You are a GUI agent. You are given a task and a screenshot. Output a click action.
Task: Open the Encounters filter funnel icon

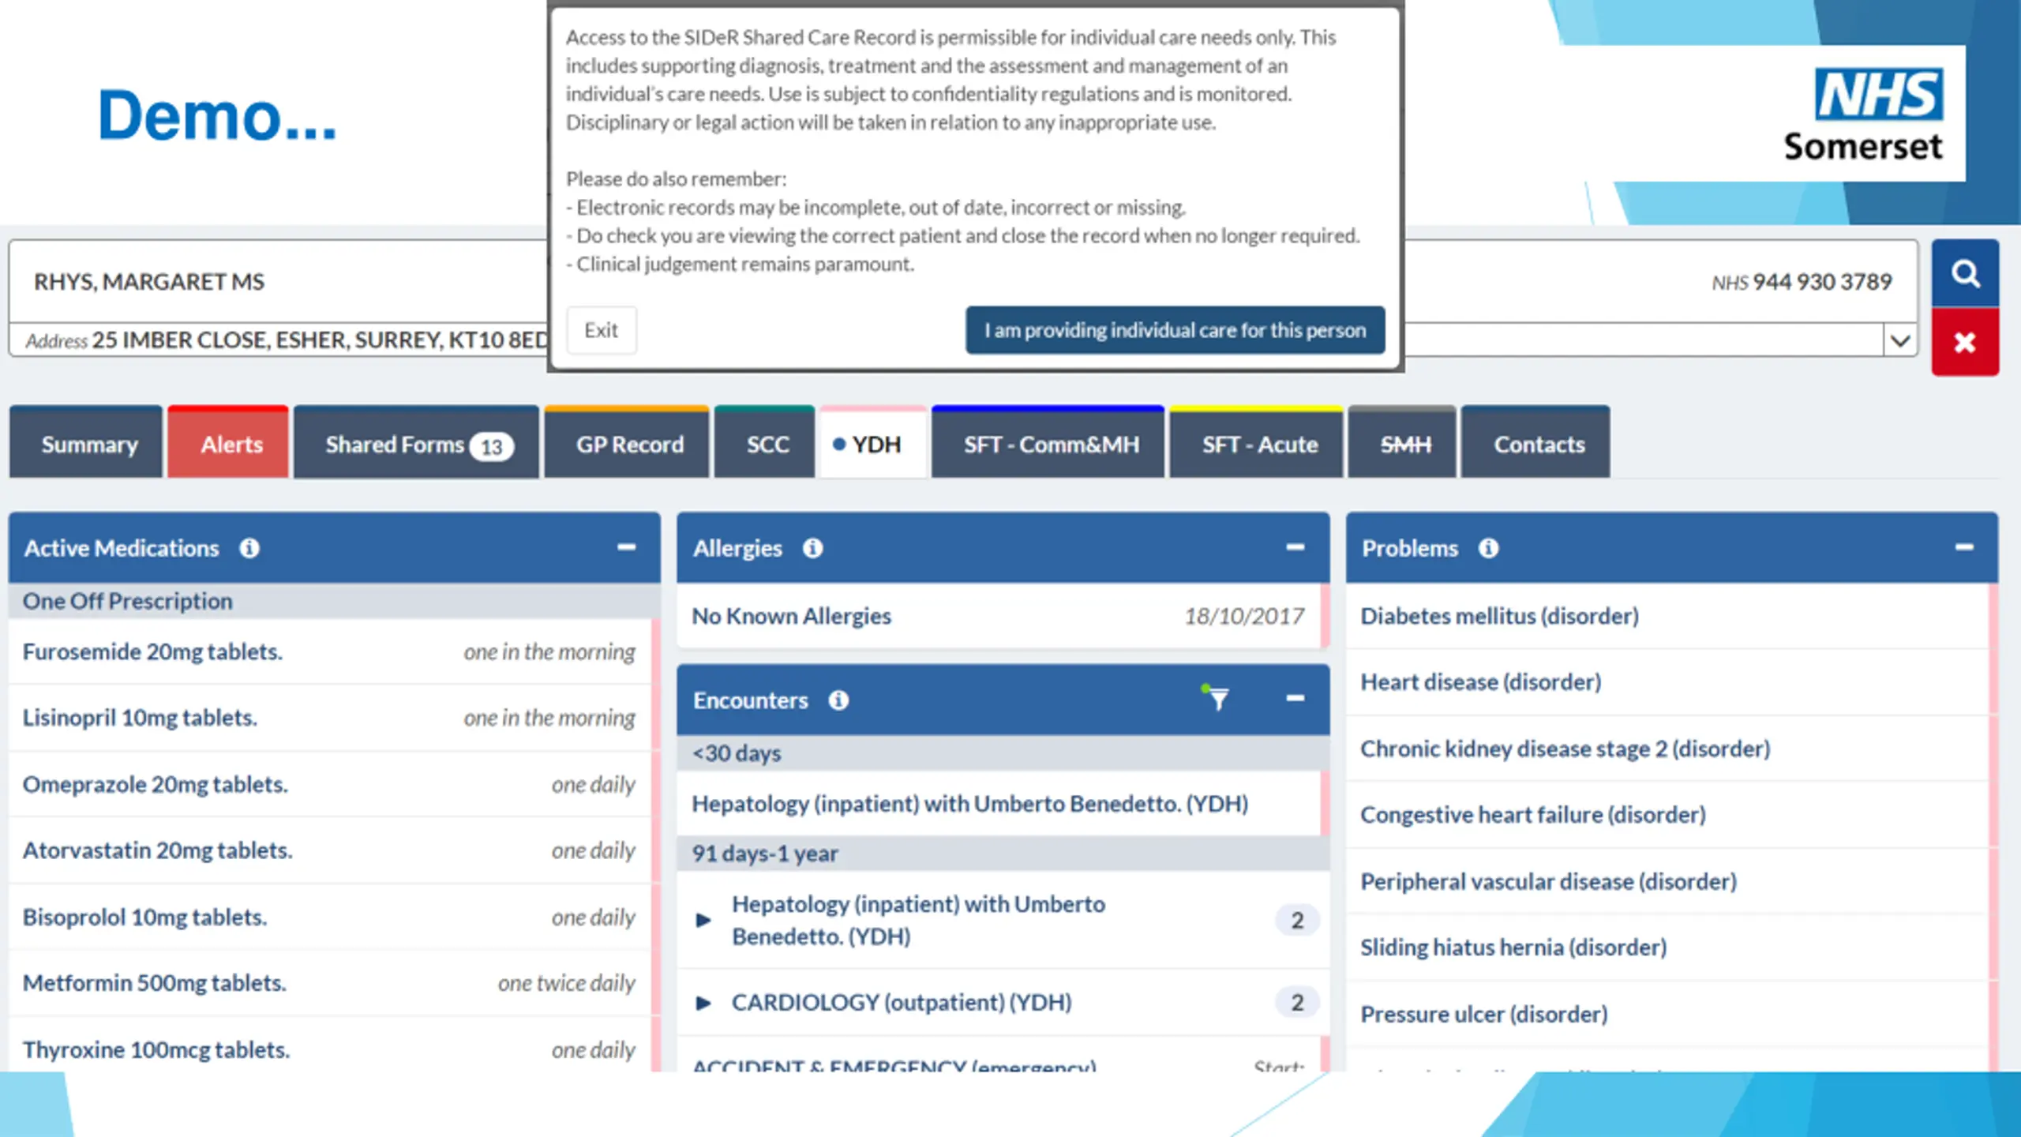point(1217,699)
